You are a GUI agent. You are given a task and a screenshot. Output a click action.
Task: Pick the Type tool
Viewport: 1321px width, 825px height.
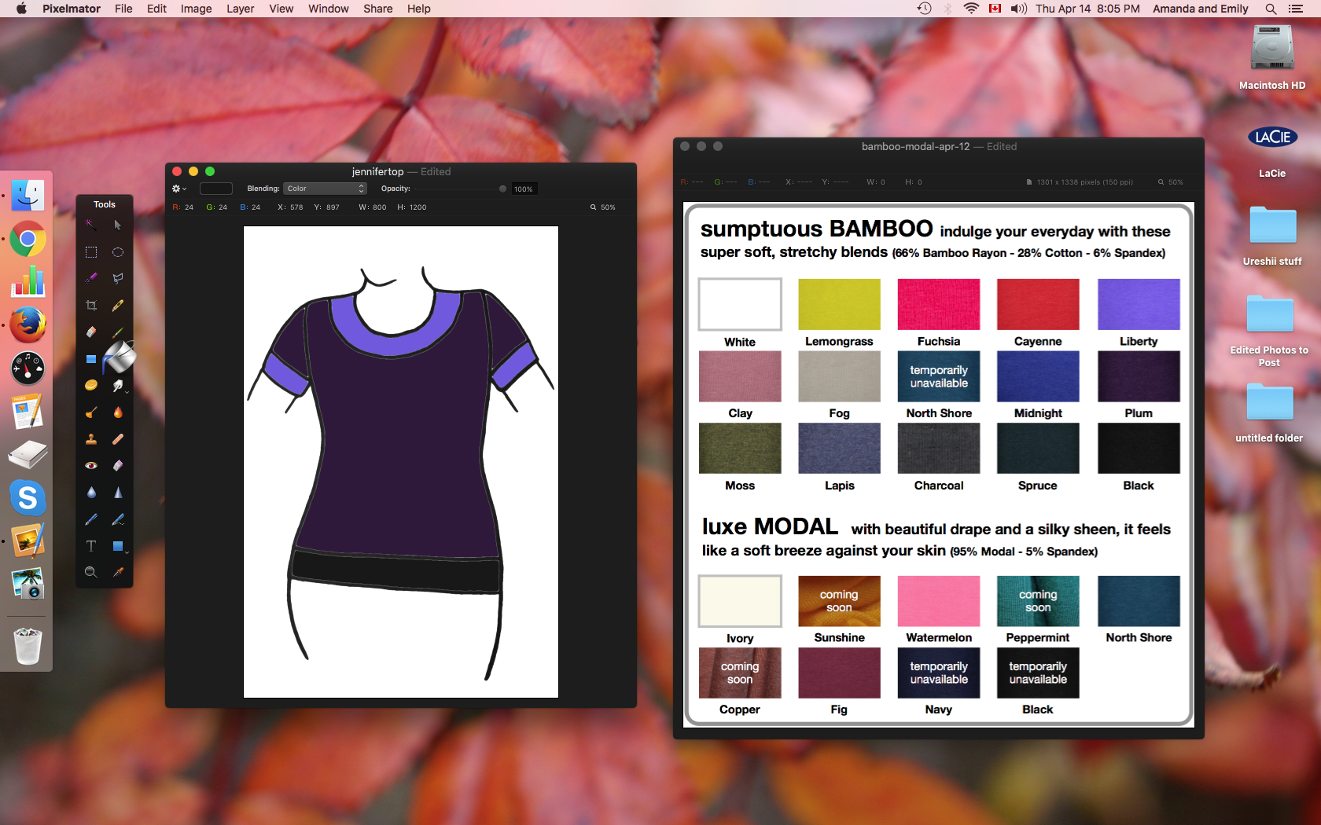coord(91,546)
